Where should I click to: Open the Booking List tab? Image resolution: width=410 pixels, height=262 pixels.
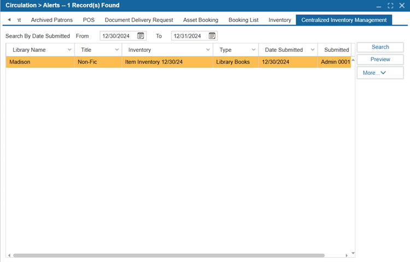[x=243, y=20]
